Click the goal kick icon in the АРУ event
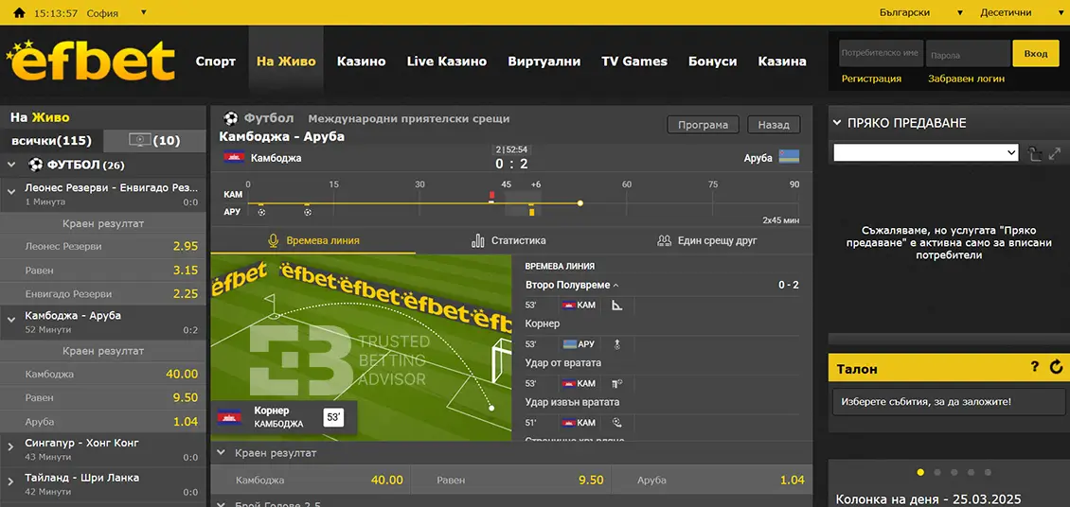 616,344
